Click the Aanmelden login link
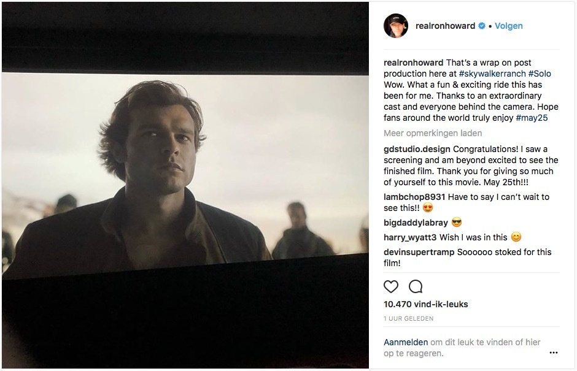577x371 pixels. (x=406, y=342)
